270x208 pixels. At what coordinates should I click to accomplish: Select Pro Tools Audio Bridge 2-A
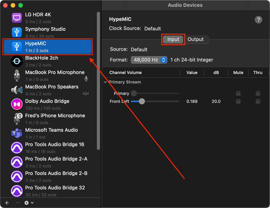47,162
